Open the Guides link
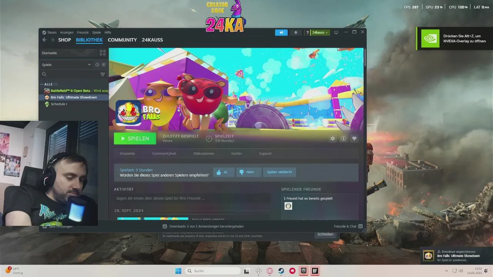The height and width of the screenshot is (277, 493). pyautogui.click(x=236, y=154)
